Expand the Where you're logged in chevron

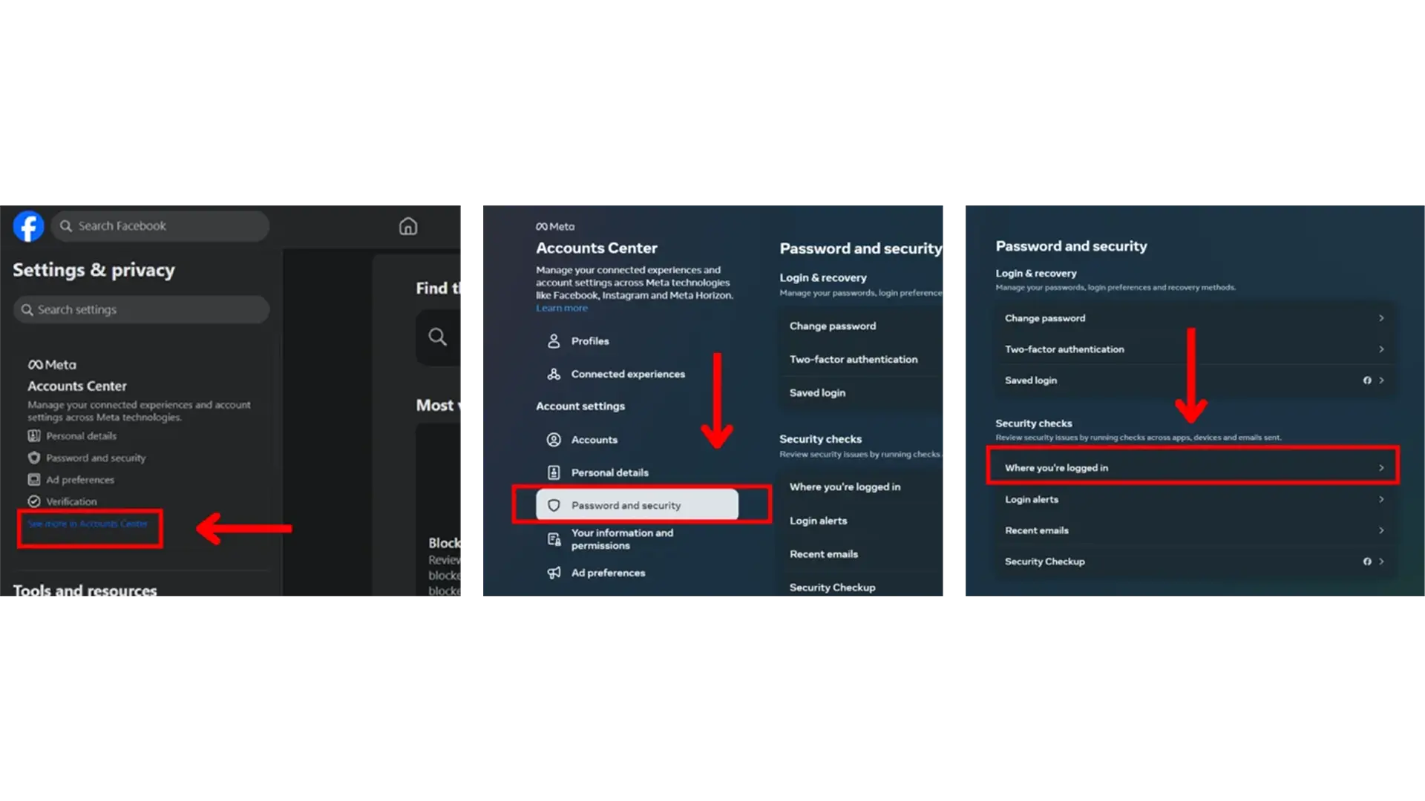(1381, 468)
